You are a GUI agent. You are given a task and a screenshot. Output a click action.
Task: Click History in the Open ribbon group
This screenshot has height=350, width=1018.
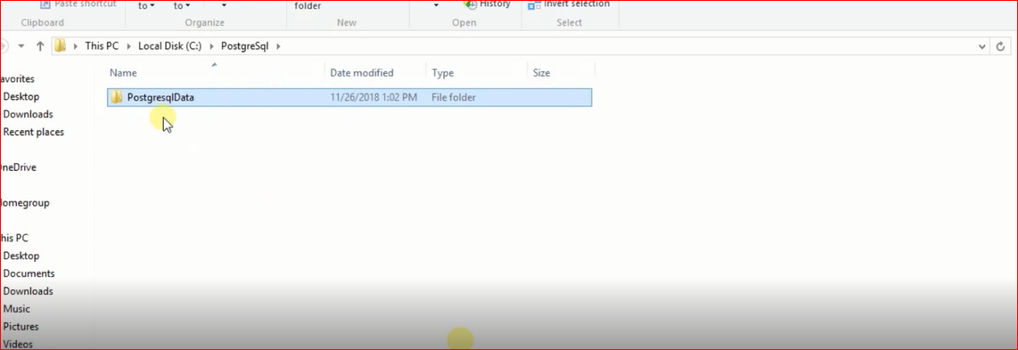[495, 4]
